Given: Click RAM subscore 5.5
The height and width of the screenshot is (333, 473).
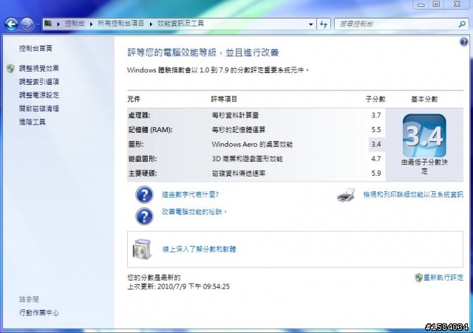Looking at the screenshot, I should tap(376, 130).
